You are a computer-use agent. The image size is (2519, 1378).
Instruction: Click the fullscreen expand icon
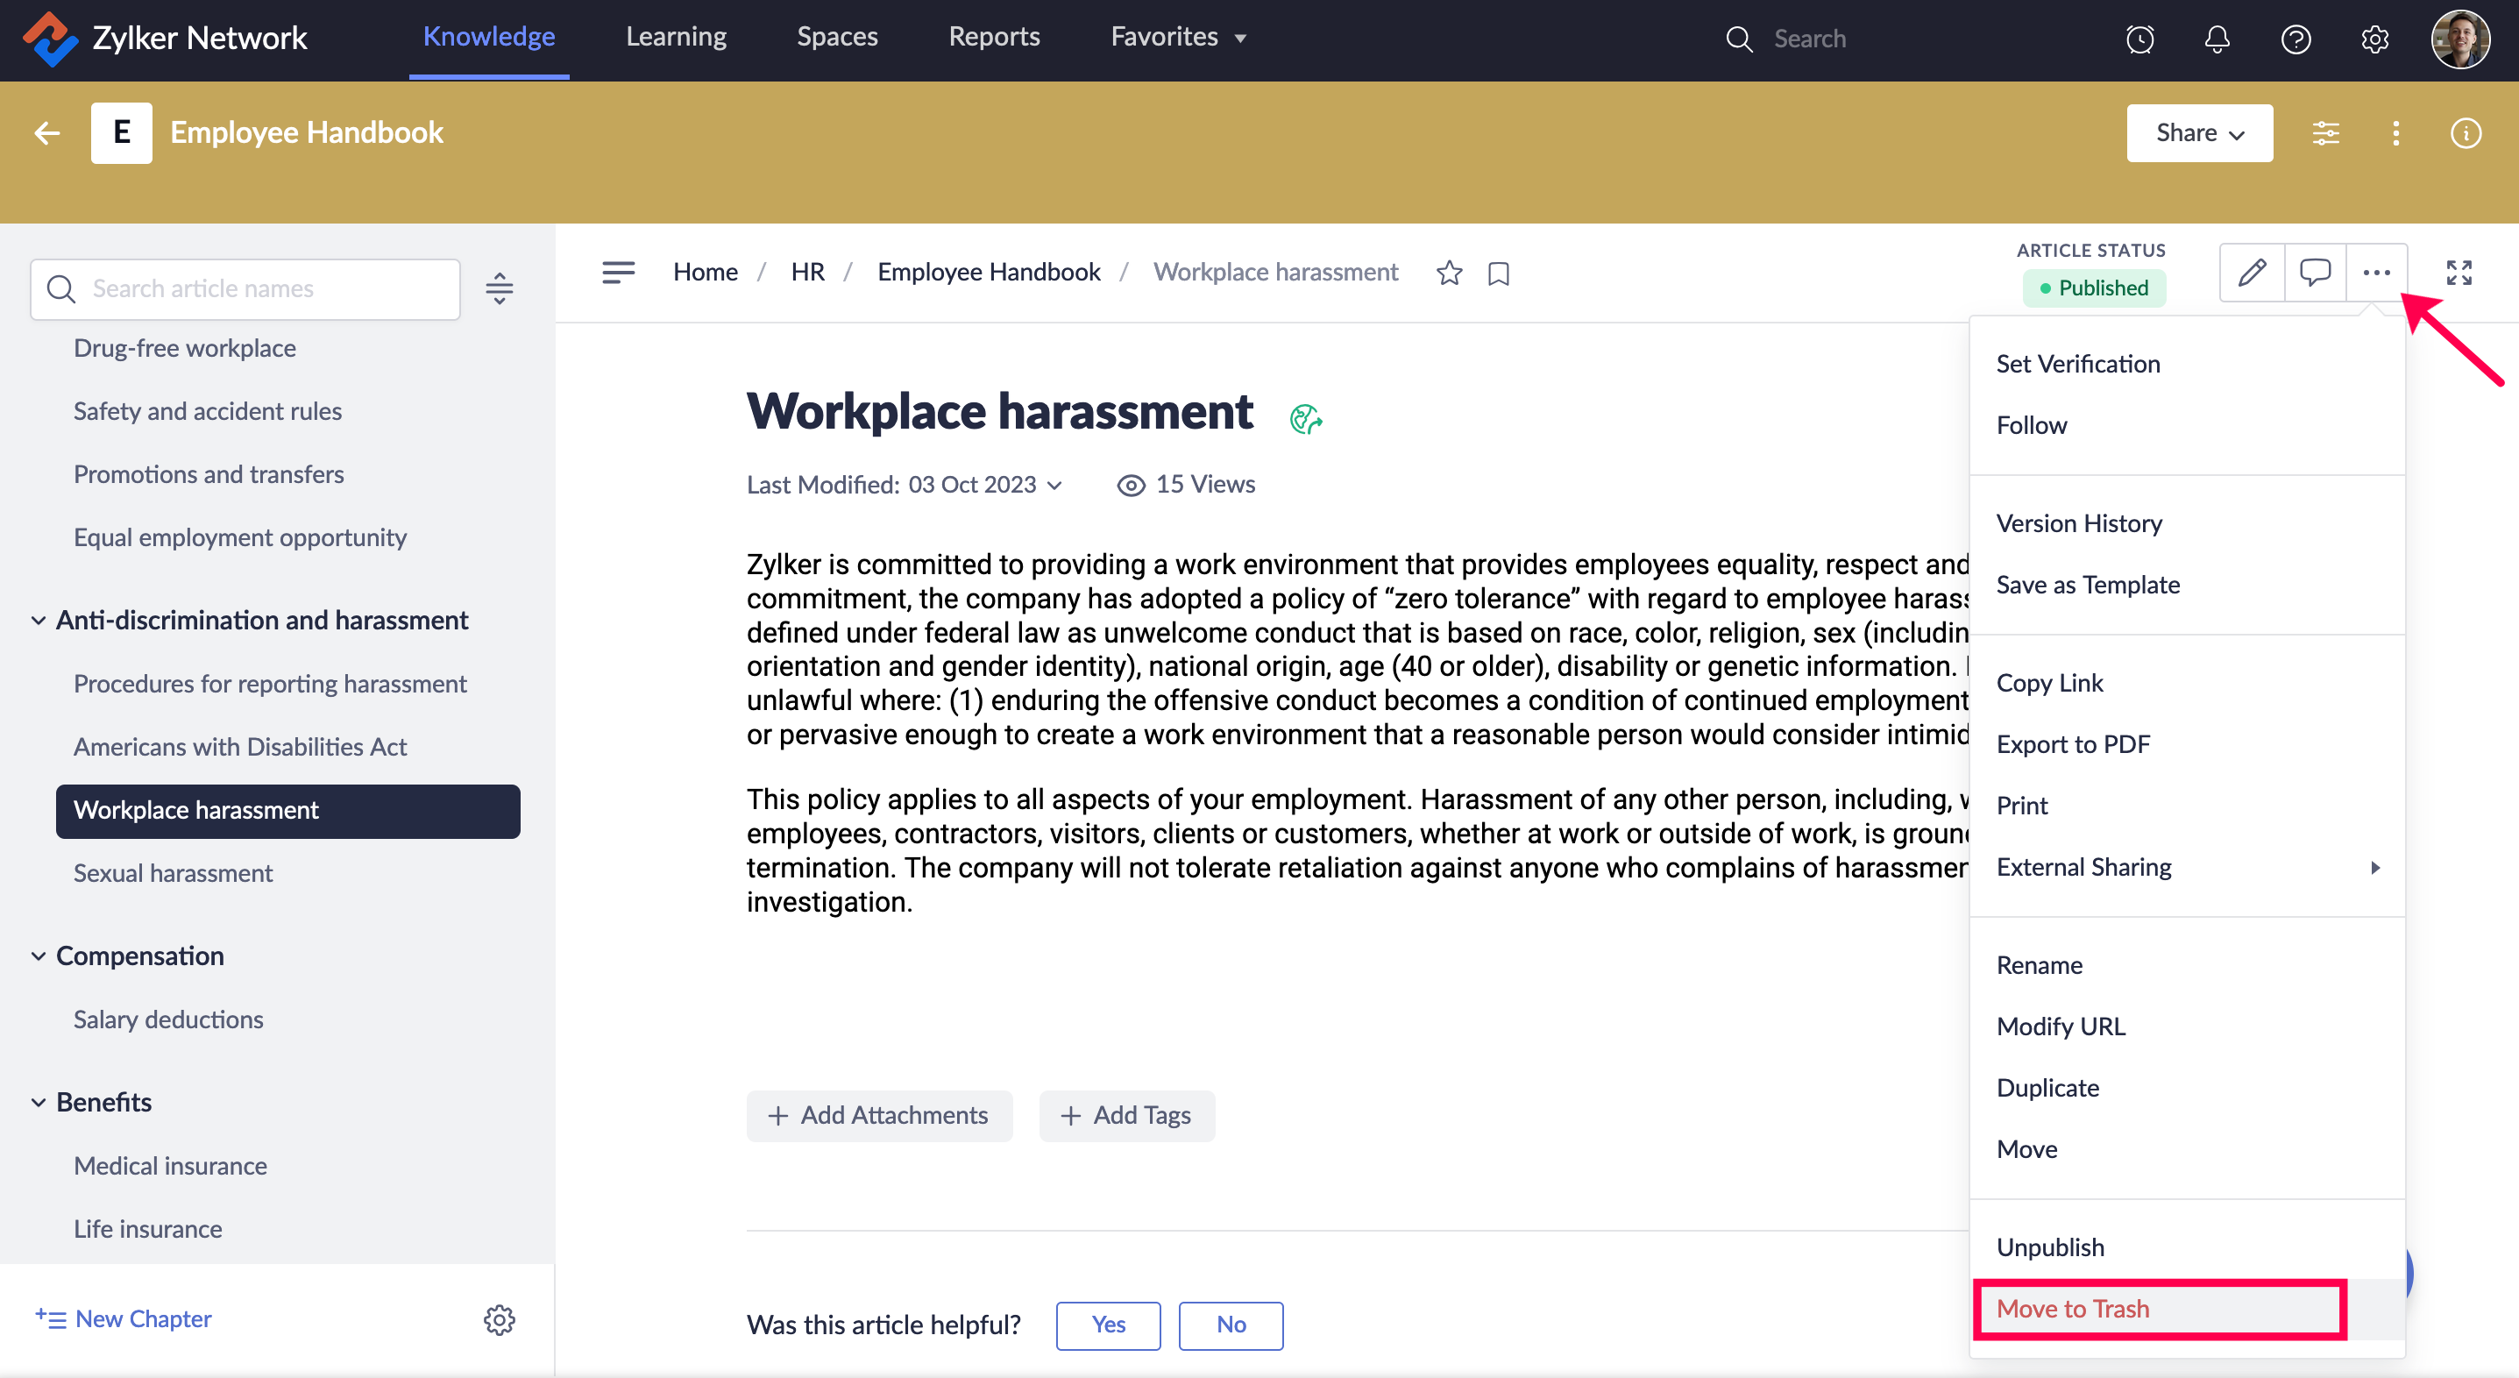2459,272
